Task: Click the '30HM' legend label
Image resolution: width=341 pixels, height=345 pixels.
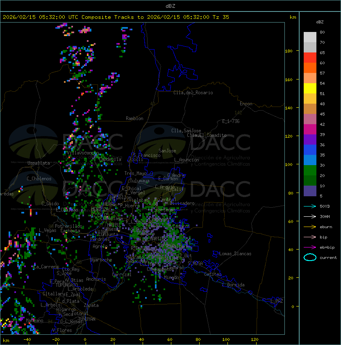Action: pyautogui.click(x=325, y=217)
